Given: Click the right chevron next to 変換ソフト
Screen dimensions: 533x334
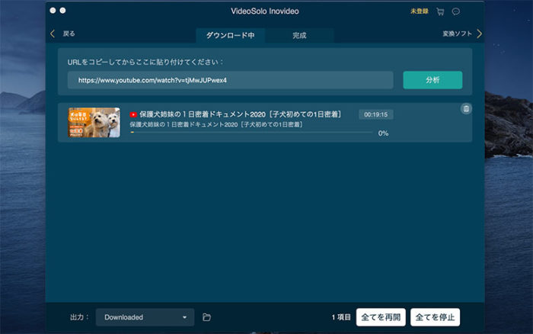Looking at the screenshot, I should tap(479, 34).
